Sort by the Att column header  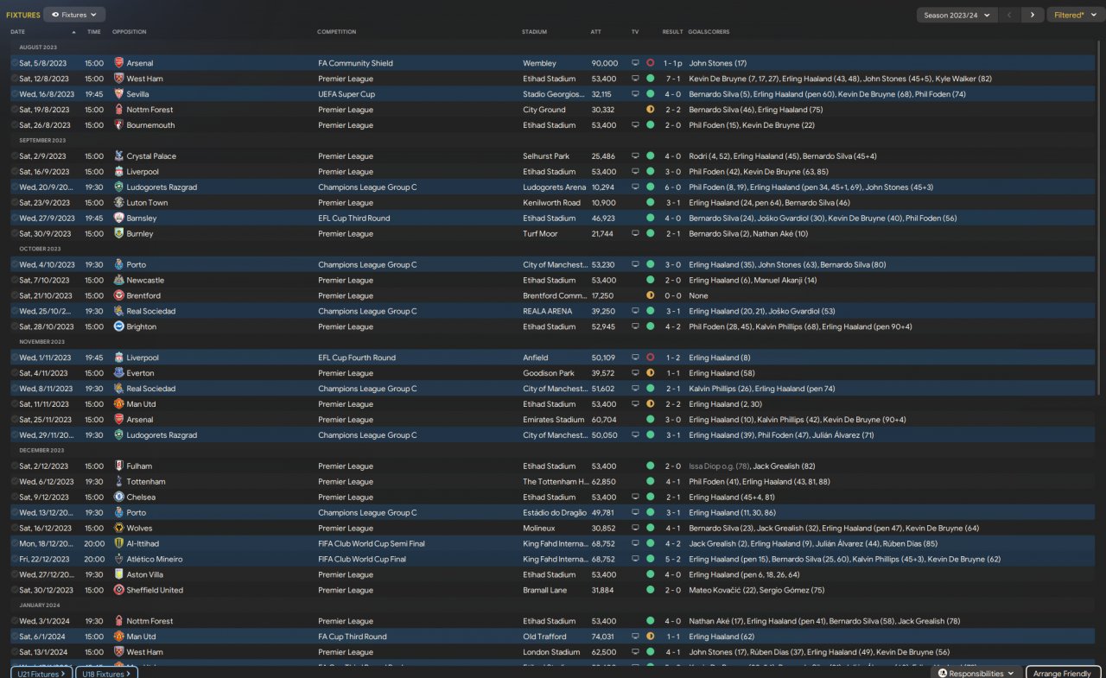click(596, 32)
